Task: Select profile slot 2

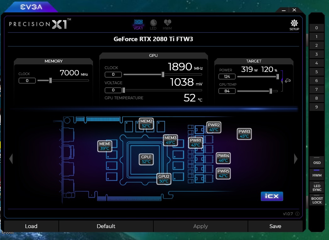Action: click(316, 46)
